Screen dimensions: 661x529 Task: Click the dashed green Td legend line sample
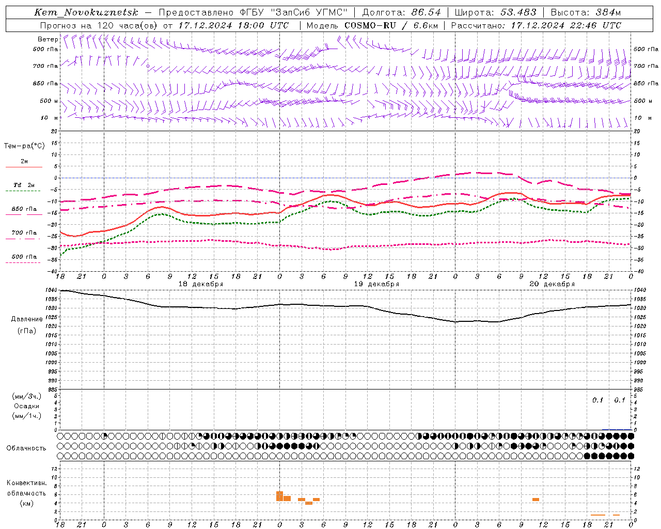(24, 191)
